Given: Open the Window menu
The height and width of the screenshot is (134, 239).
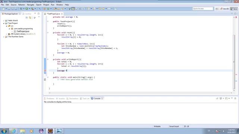Looking at the screenshot, I should point(59,5).
